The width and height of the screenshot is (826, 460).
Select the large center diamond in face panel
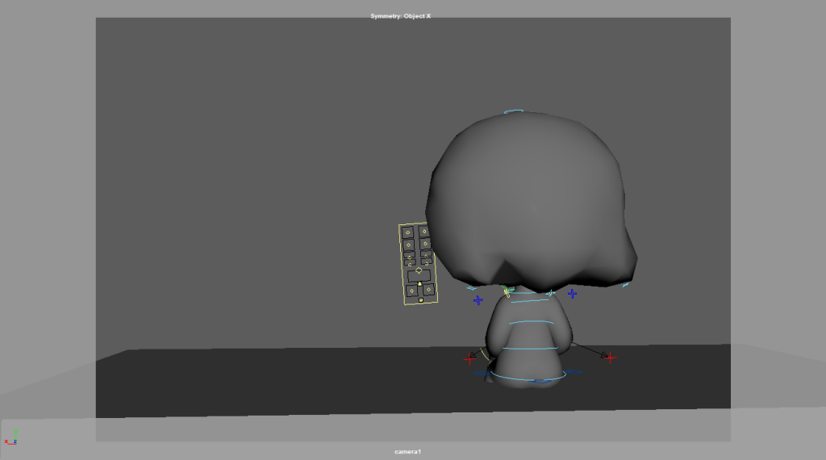coord(419,270)
